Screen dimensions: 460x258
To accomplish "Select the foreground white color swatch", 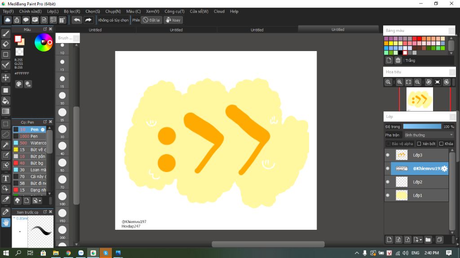I will (x=18, y=39).
